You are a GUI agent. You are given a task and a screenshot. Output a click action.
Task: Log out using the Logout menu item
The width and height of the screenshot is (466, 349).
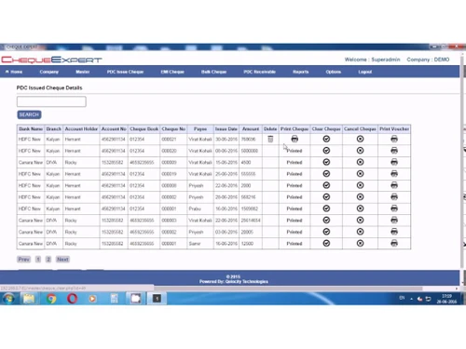coord(365,72)
